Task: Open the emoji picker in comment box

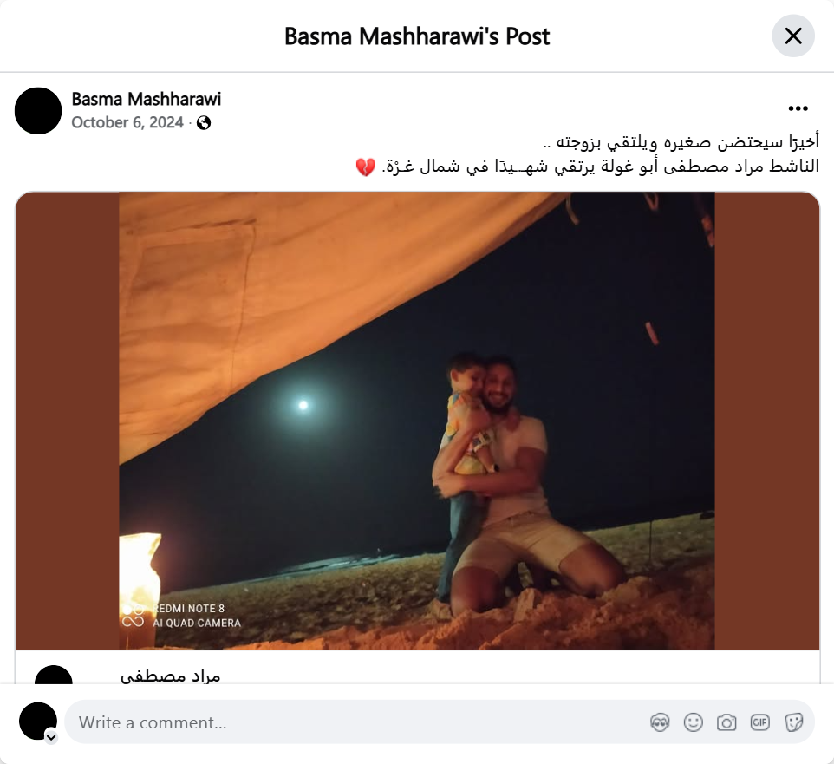Action: click(x=693, y=722)
